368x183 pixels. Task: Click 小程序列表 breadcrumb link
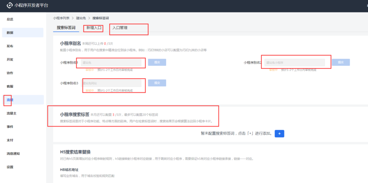coord(61,18)
